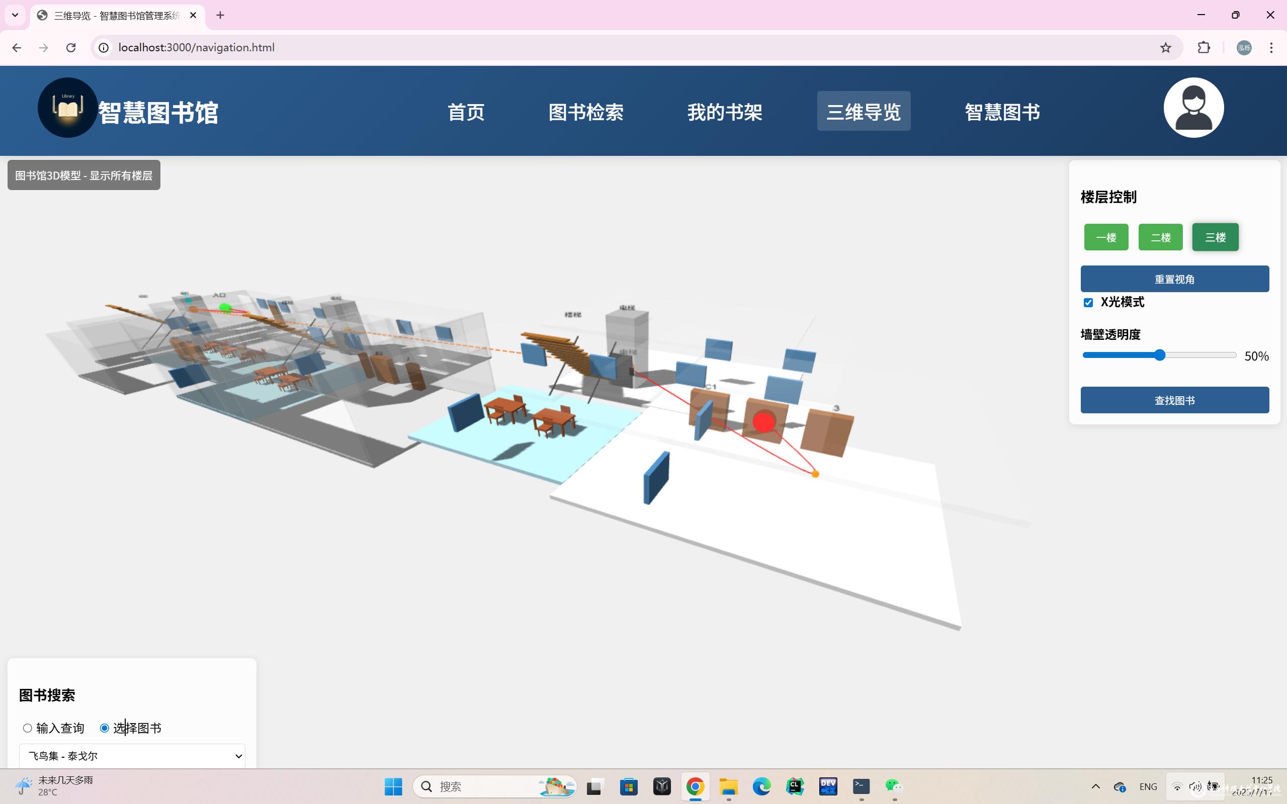Open the user profile avatar
The image size is (1287, 804).
point(1193,108)
